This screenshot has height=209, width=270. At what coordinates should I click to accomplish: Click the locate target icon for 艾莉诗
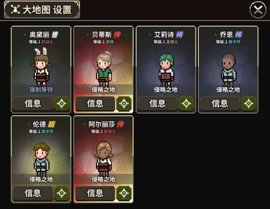pyautogui.click(x=186, y=104)
